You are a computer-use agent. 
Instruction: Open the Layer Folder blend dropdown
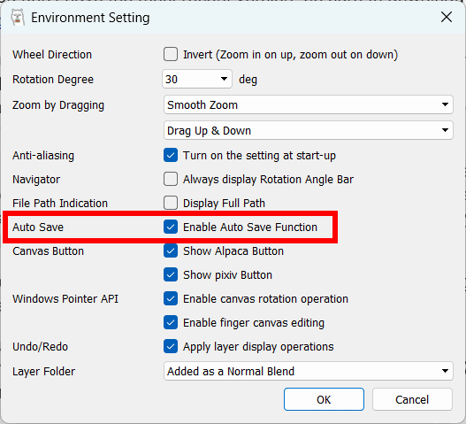point(309,371)
